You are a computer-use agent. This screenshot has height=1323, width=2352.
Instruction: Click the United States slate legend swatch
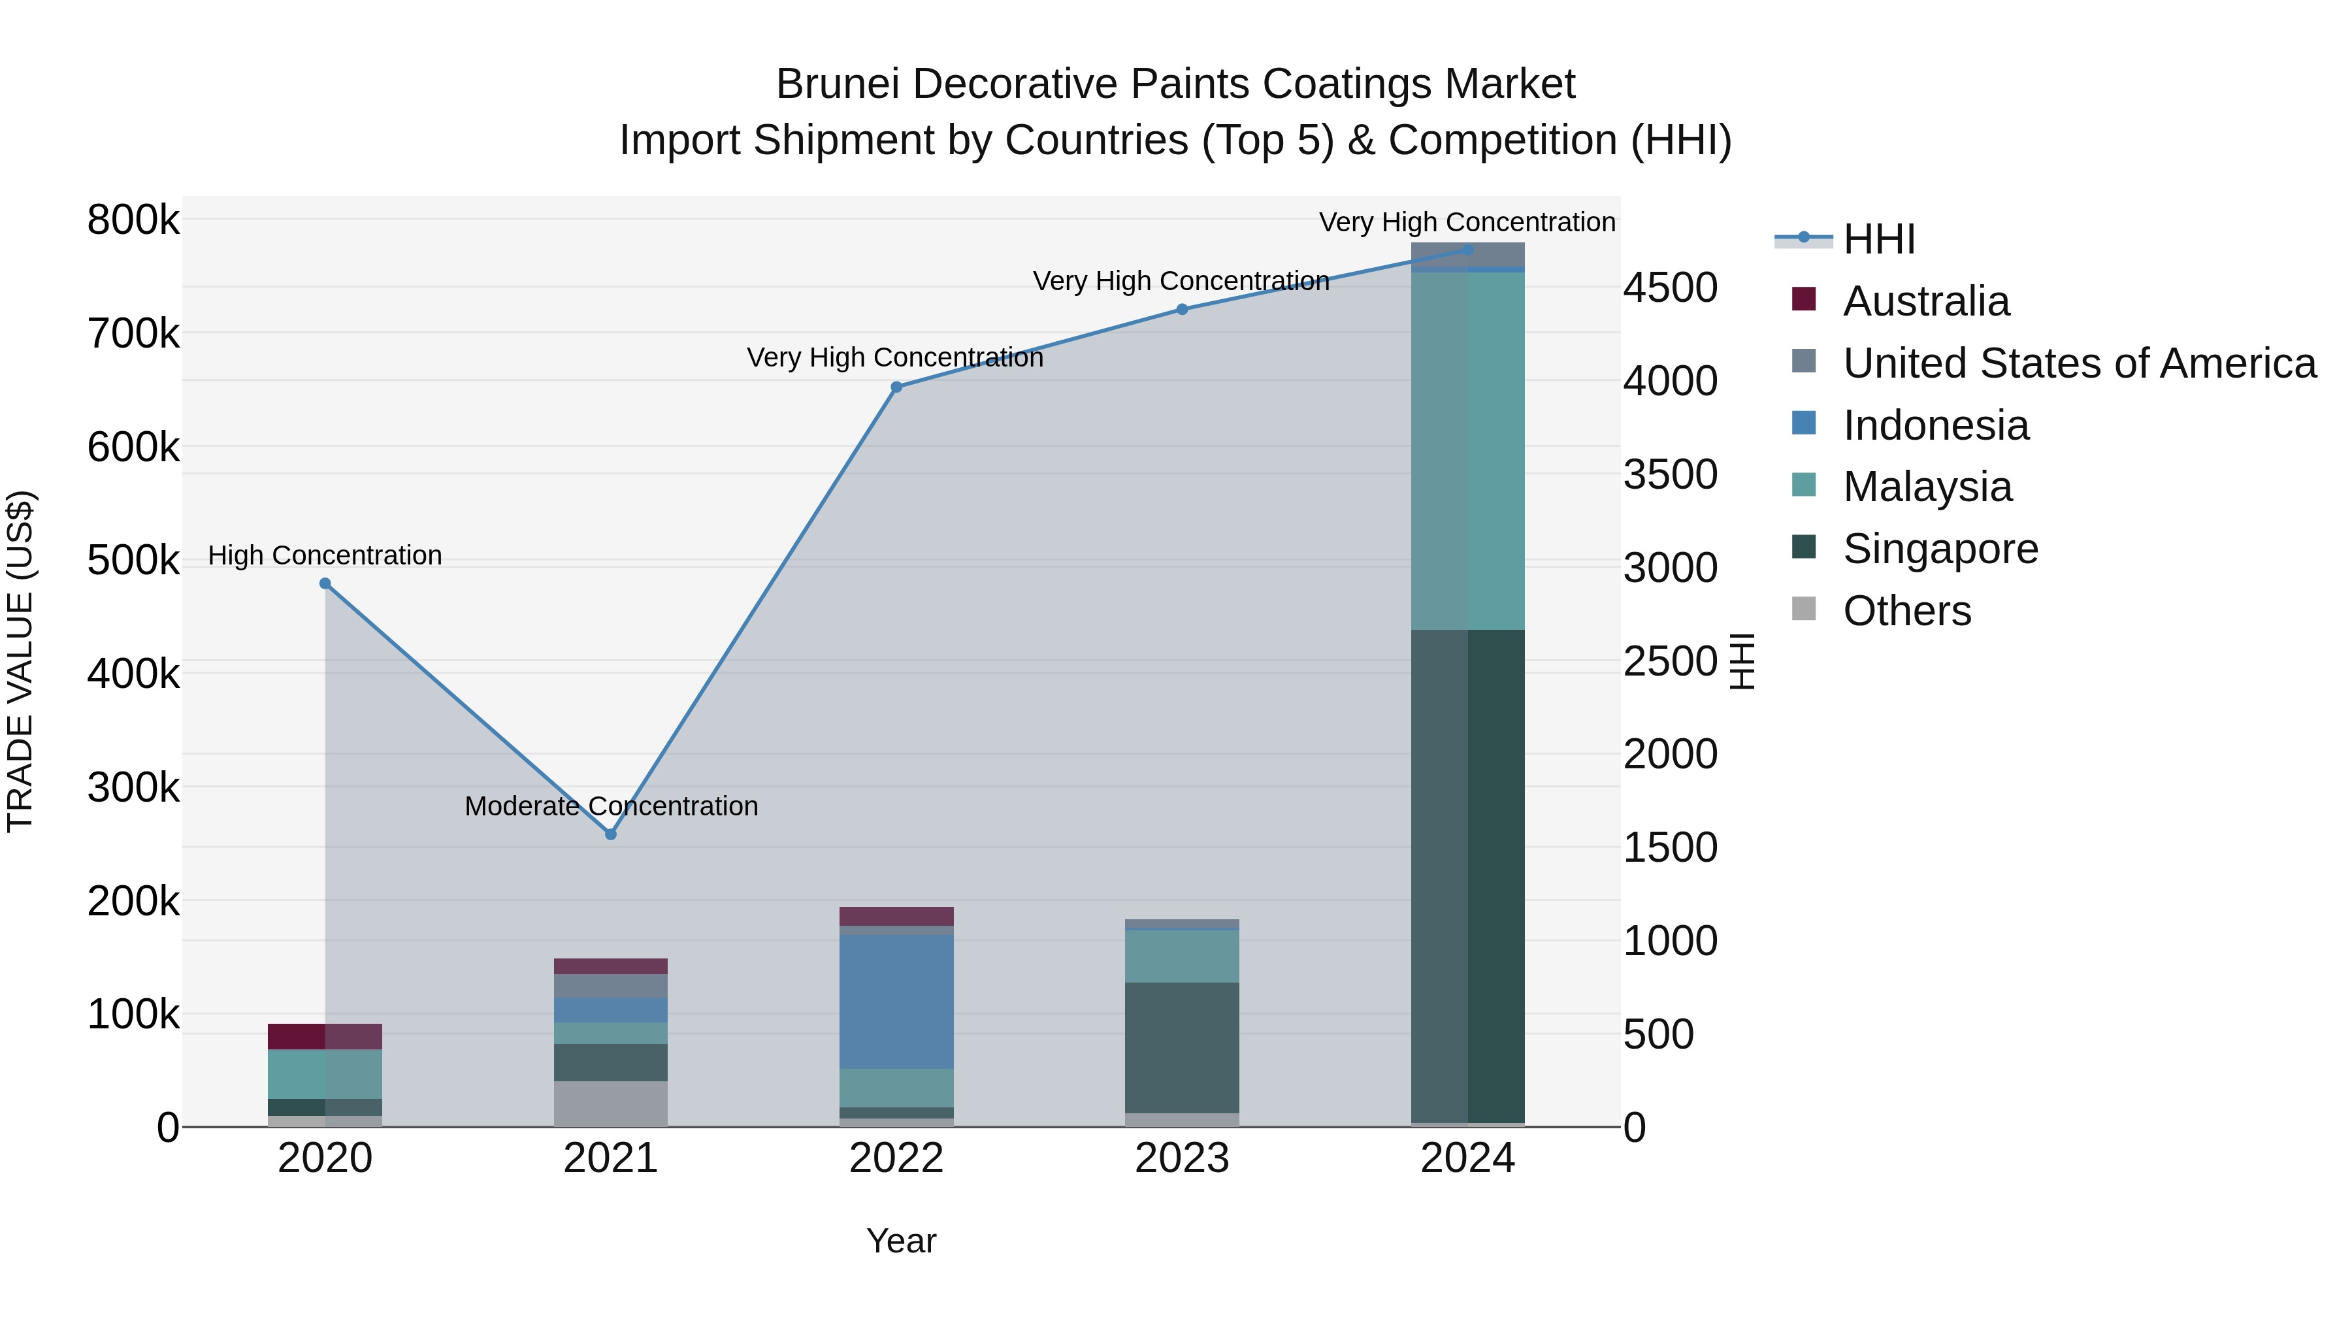pyautogui.click(x=1804, y=361)
